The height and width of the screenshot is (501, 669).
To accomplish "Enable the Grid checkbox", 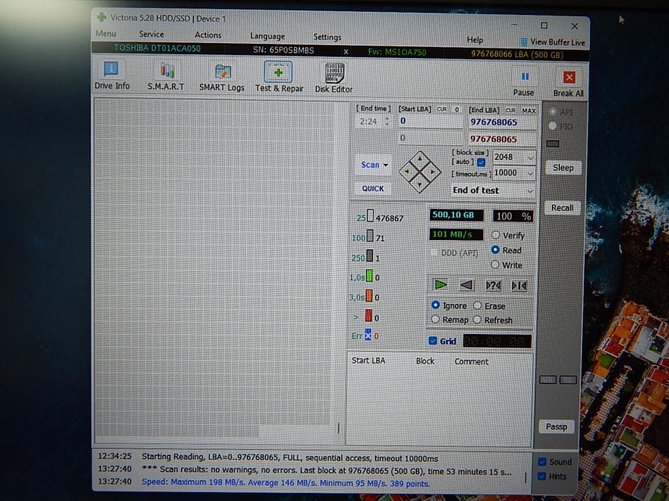I will tap(433, 341).
